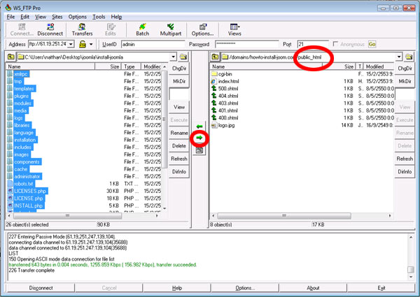Expand the local path dropdown

[x=174, y=57]
